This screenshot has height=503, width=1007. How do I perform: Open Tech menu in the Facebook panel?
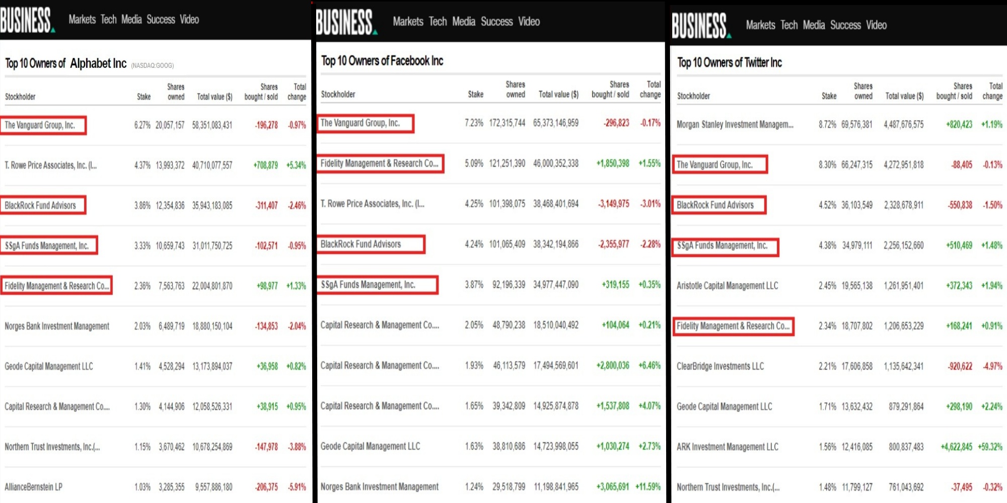pos(438,22)
